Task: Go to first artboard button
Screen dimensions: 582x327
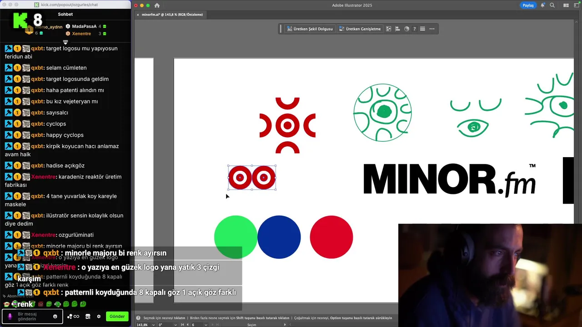Action: [x=183, y=325]
